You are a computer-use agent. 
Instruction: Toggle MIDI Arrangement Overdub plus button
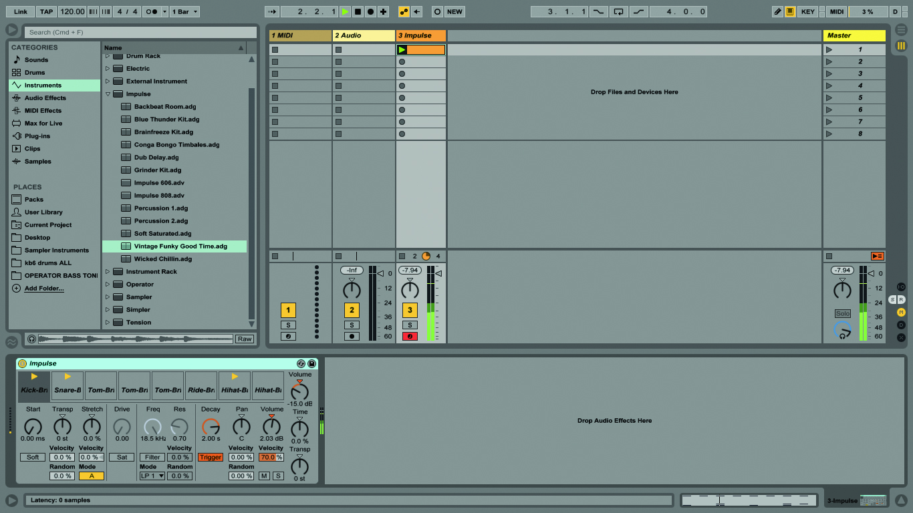(383, 11)
